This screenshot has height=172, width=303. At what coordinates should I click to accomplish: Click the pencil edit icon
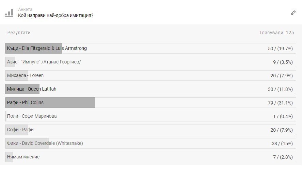coord(293,13)
